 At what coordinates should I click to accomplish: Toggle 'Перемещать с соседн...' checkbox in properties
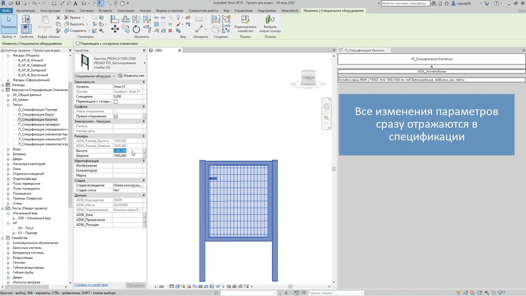tap(115, 102)
